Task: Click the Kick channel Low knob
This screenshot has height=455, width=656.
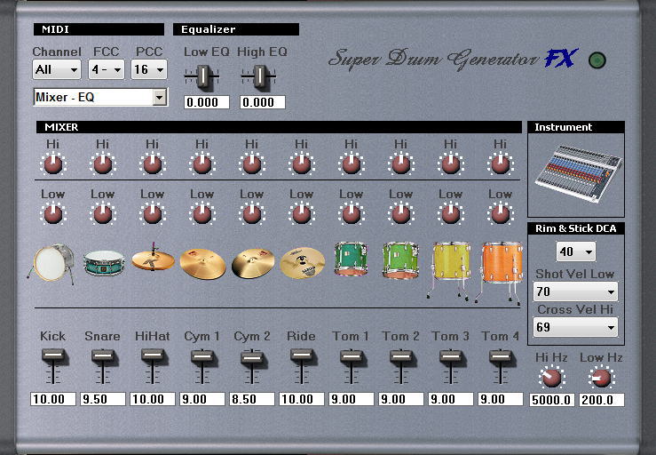Action: [53, 213]
